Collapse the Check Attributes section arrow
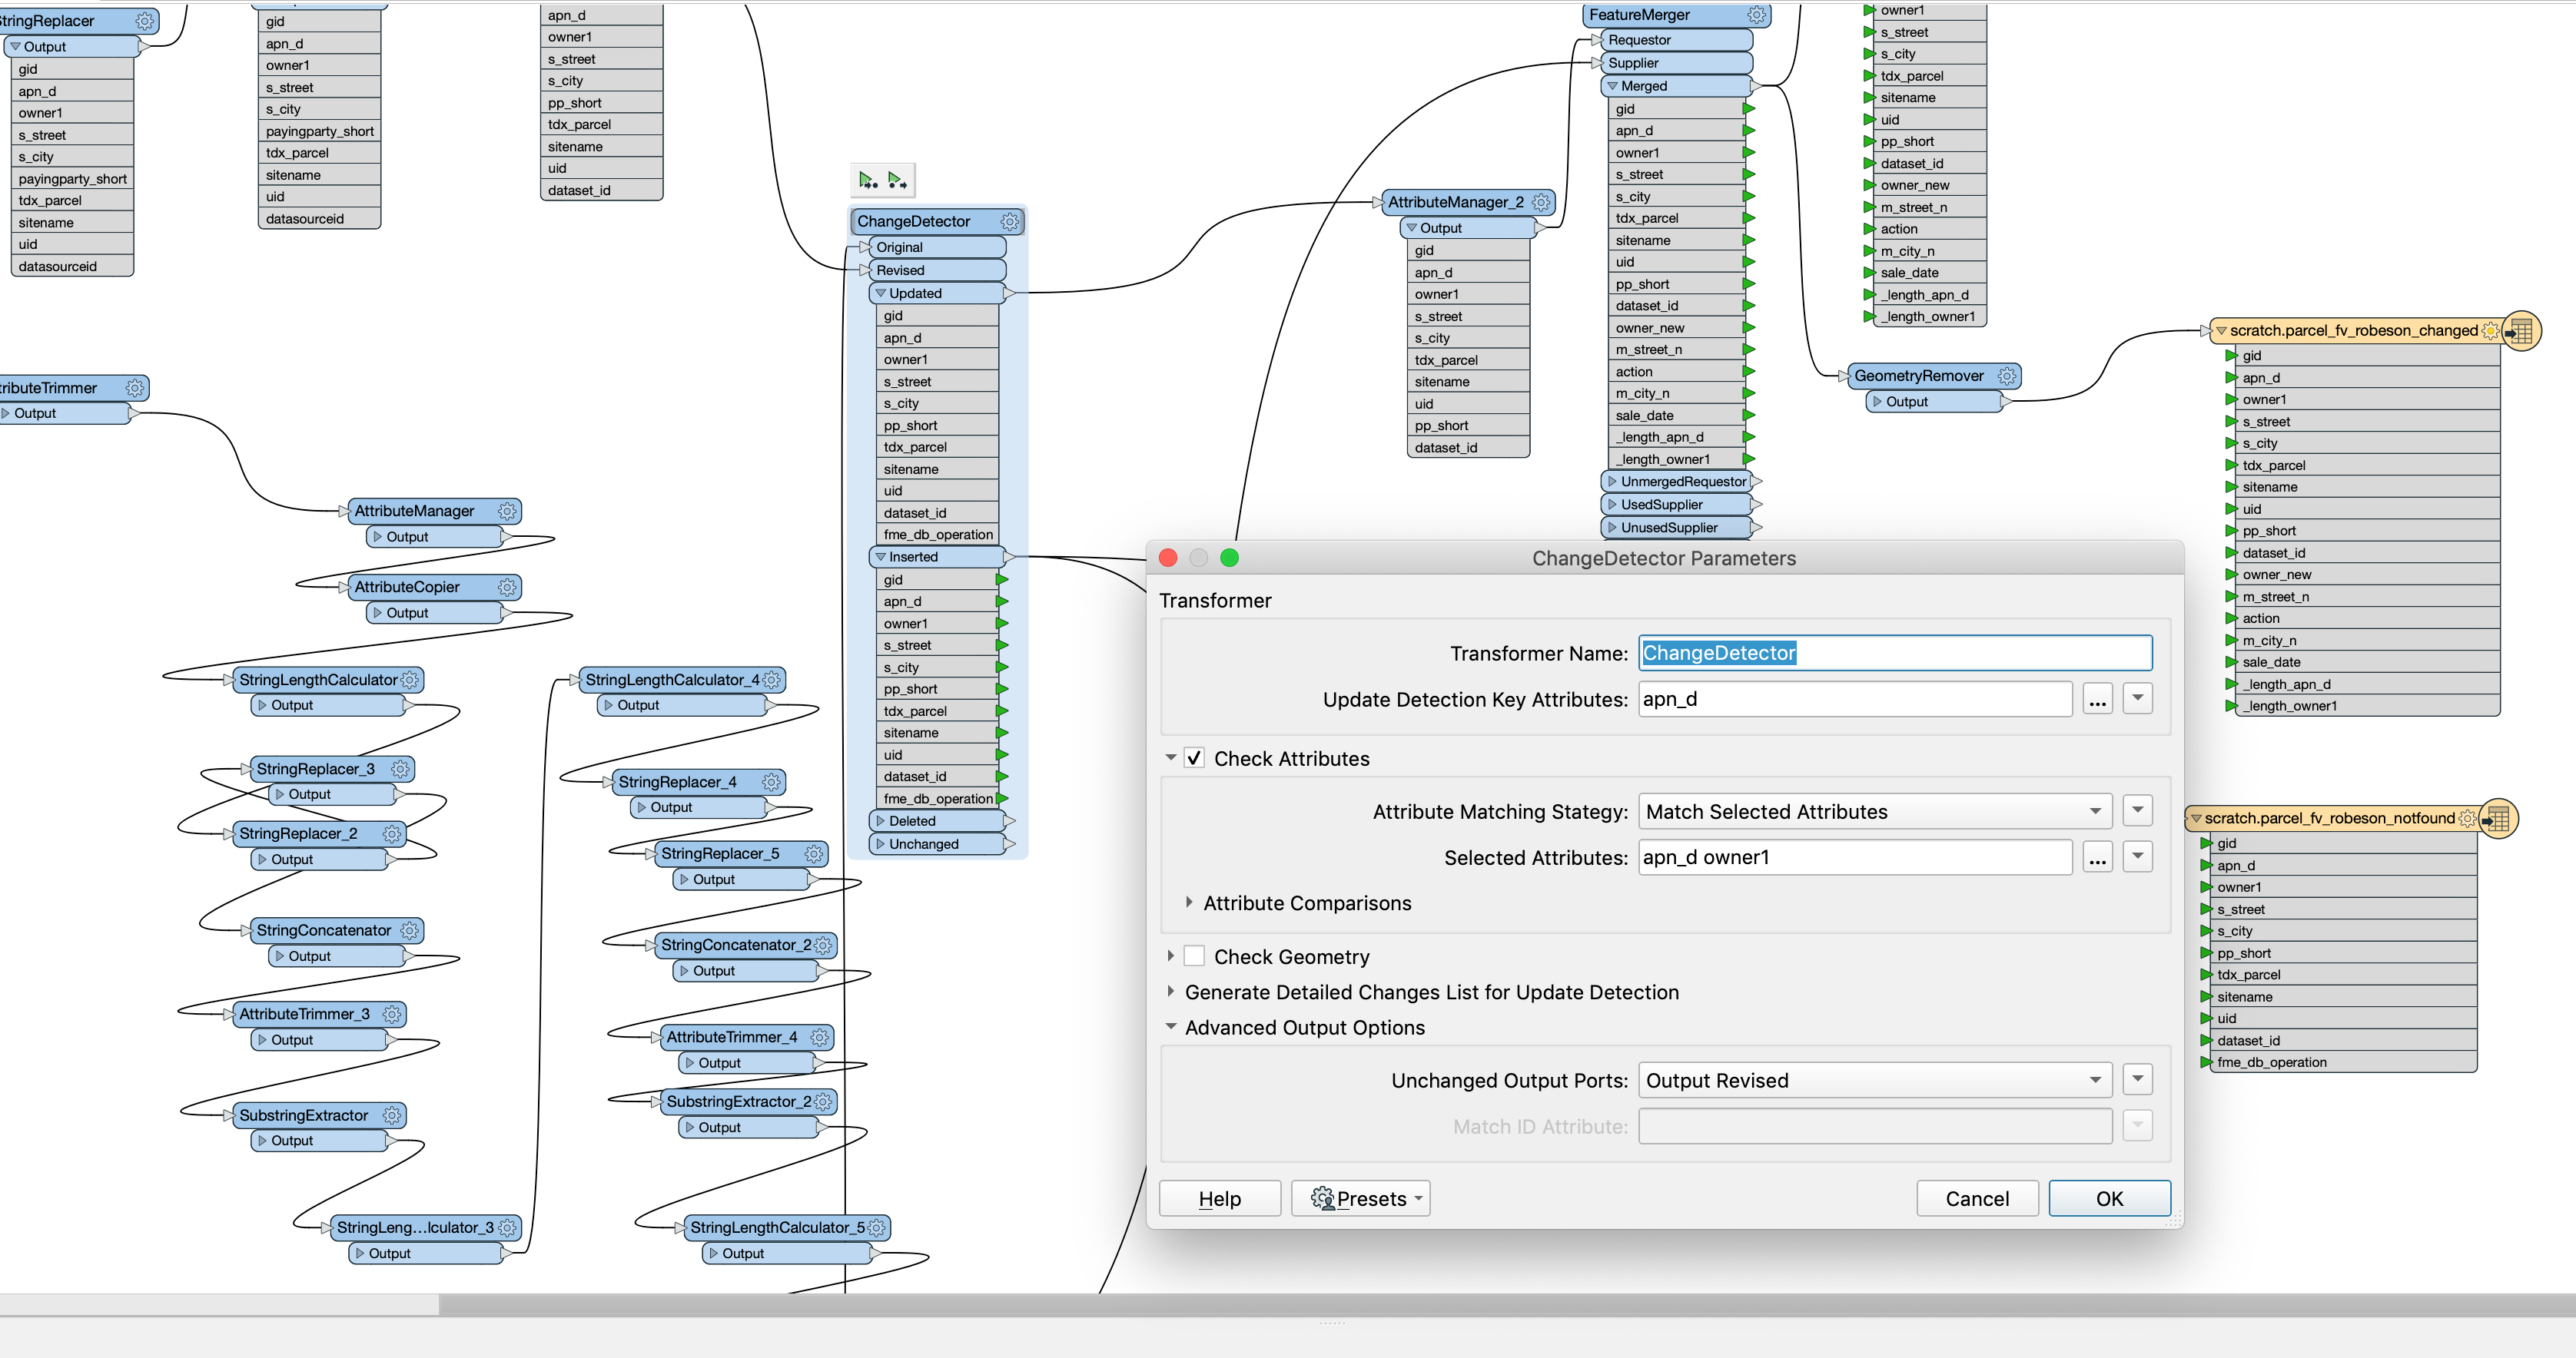The width and height of the screenshot is (2576, 1358). coord(1171,757)
